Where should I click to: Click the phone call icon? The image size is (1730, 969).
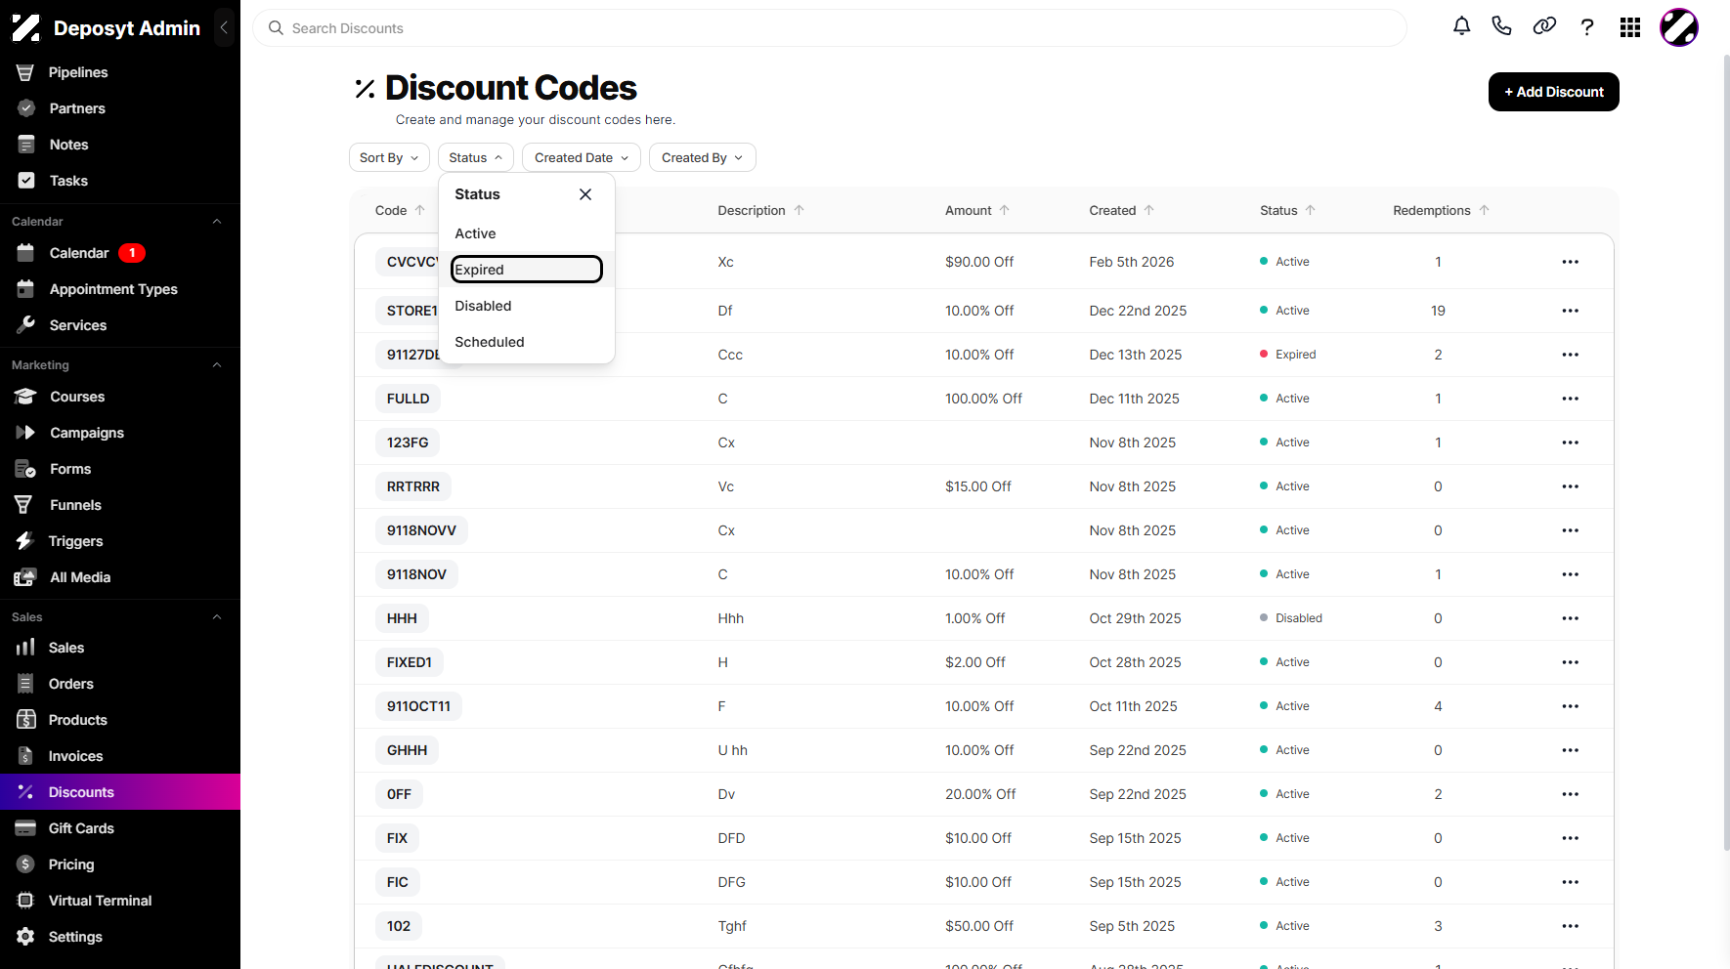pos(1502,27)
